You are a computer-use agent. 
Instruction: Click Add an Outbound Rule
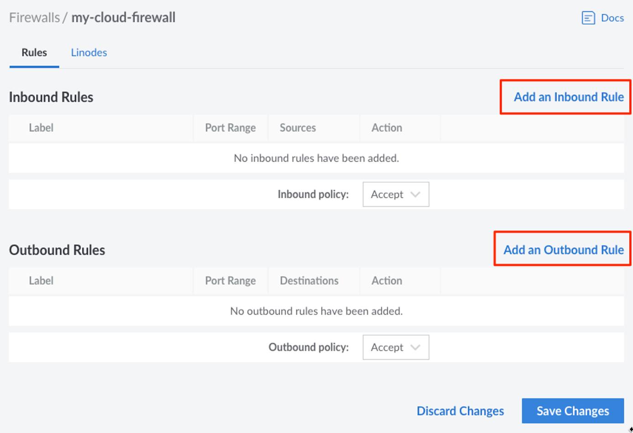point(563,250)
